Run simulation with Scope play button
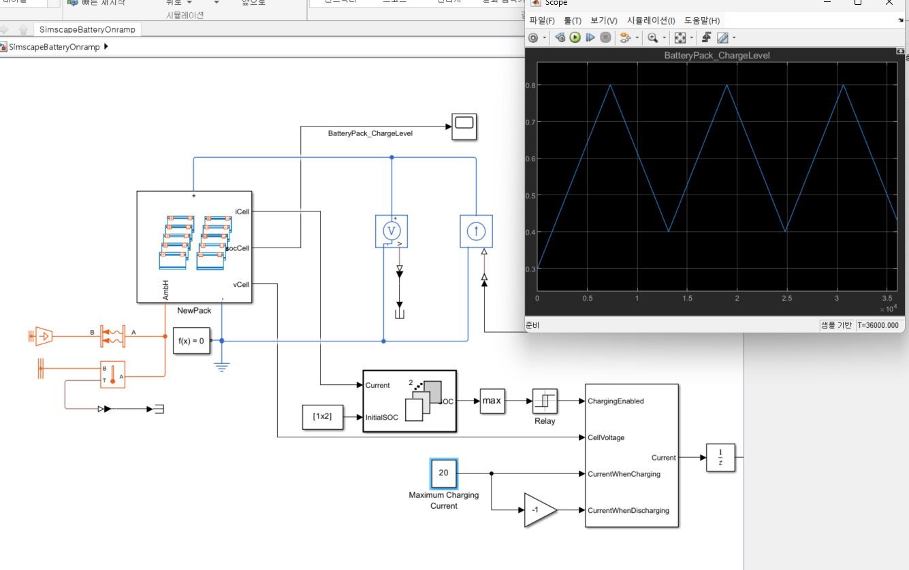 [x=575, y=37]
